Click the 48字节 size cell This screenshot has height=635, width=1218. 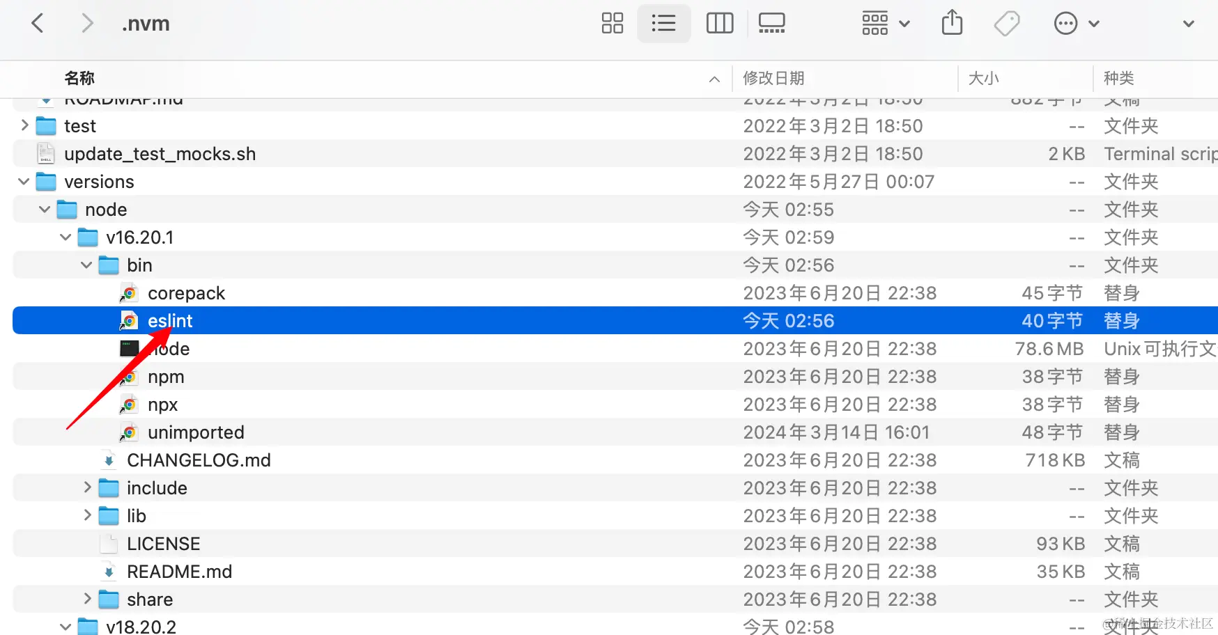click(1052, 432)
